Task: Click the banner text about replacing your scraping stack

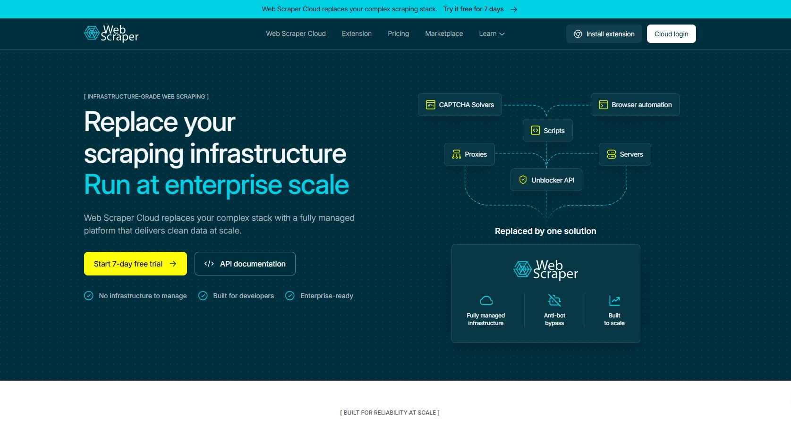Action: coord(350,9)
